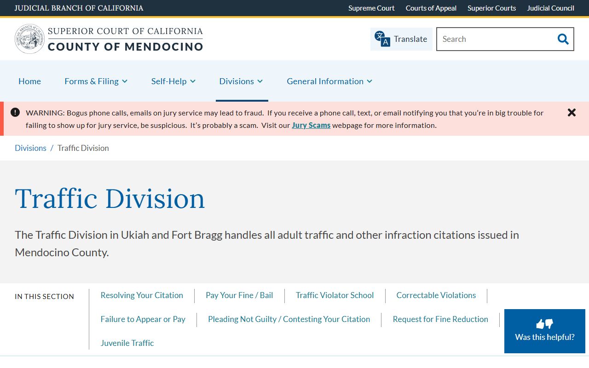Open Traffic Violator School page
Viewport: 589px width, 368px height.
pos(335,295)
